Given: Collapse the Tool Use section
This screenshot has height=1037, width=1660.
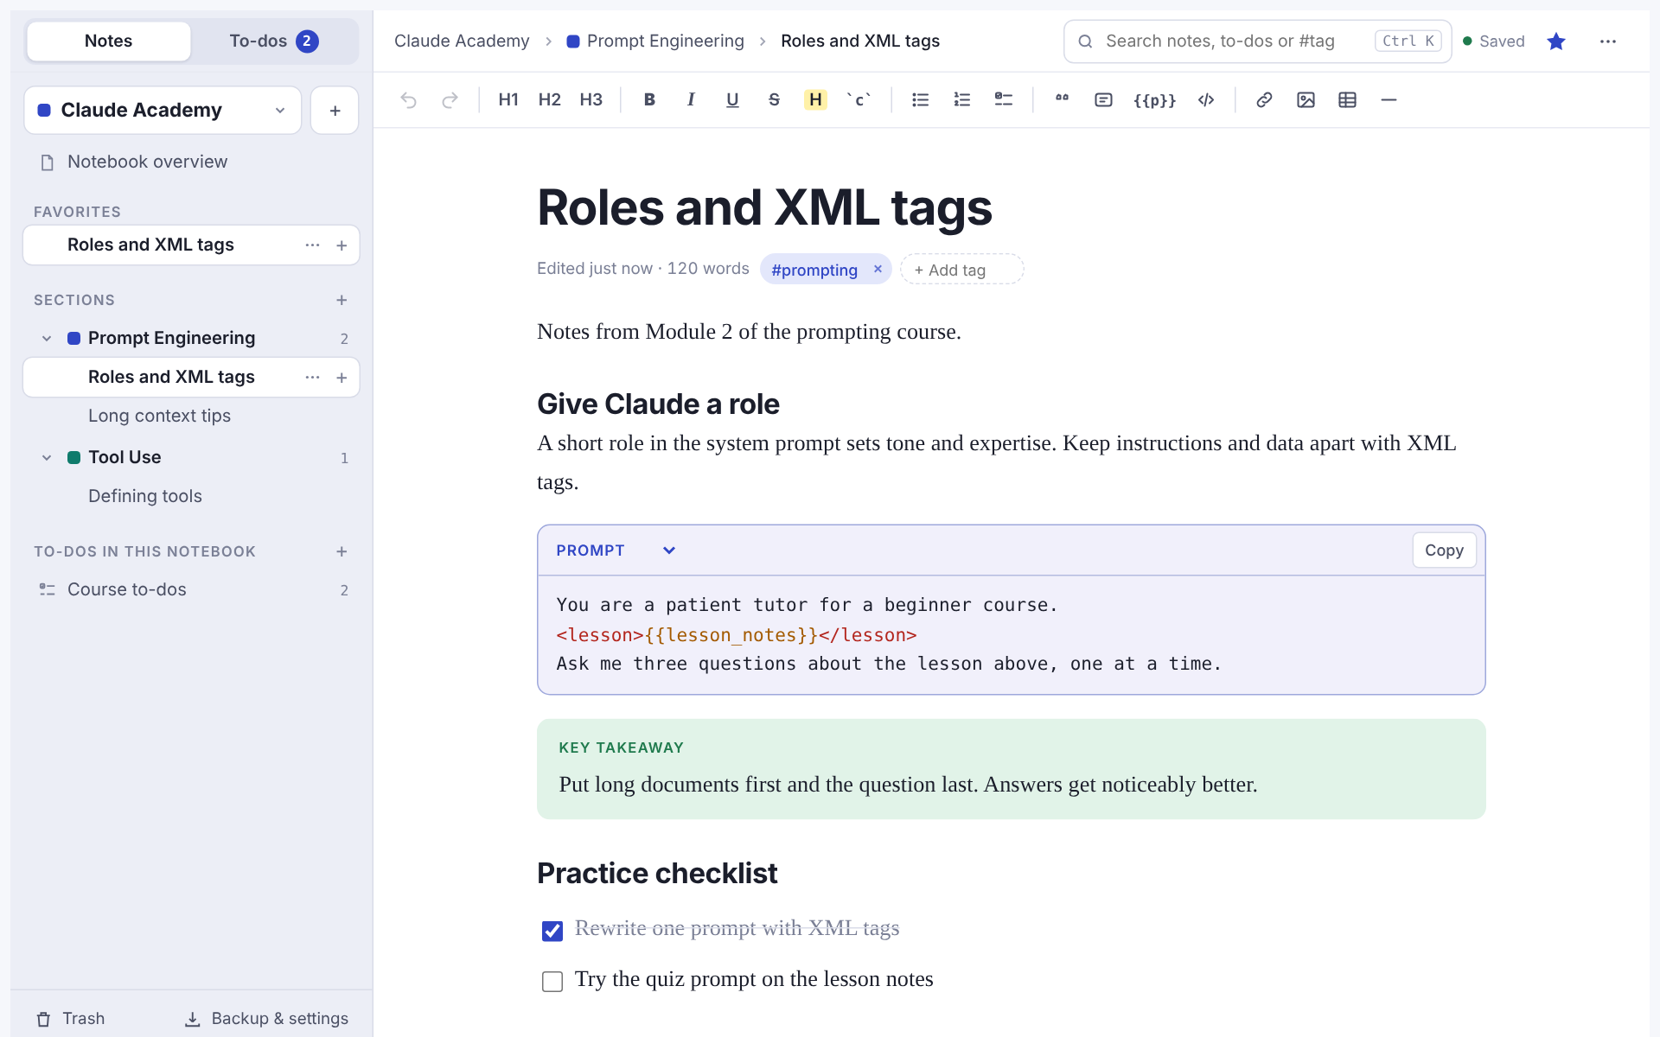Looking at the screenshot, I should pyautogui.click(x=47, y=458).
